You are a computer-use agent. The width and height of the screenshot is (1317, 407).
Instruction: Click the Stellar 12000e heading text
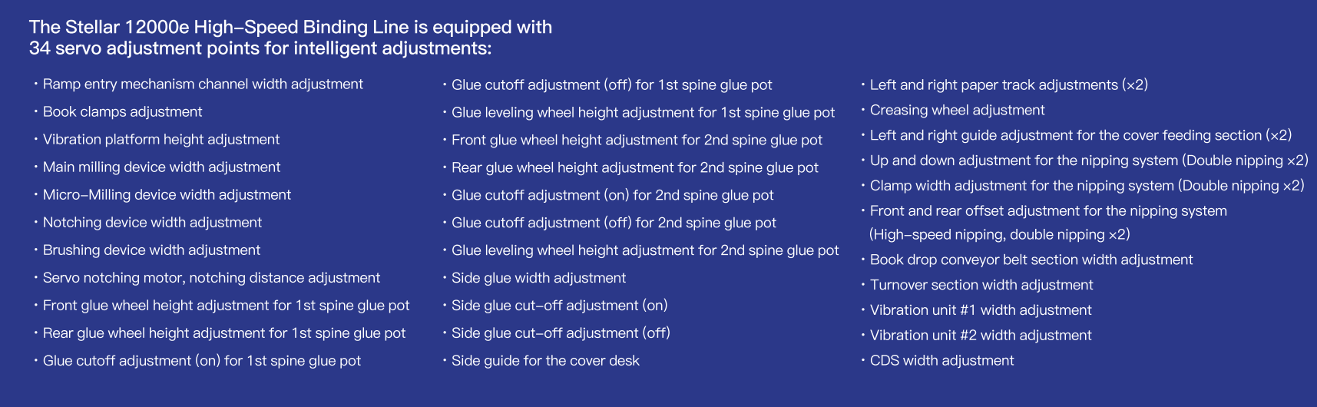(x=290, y=38)
